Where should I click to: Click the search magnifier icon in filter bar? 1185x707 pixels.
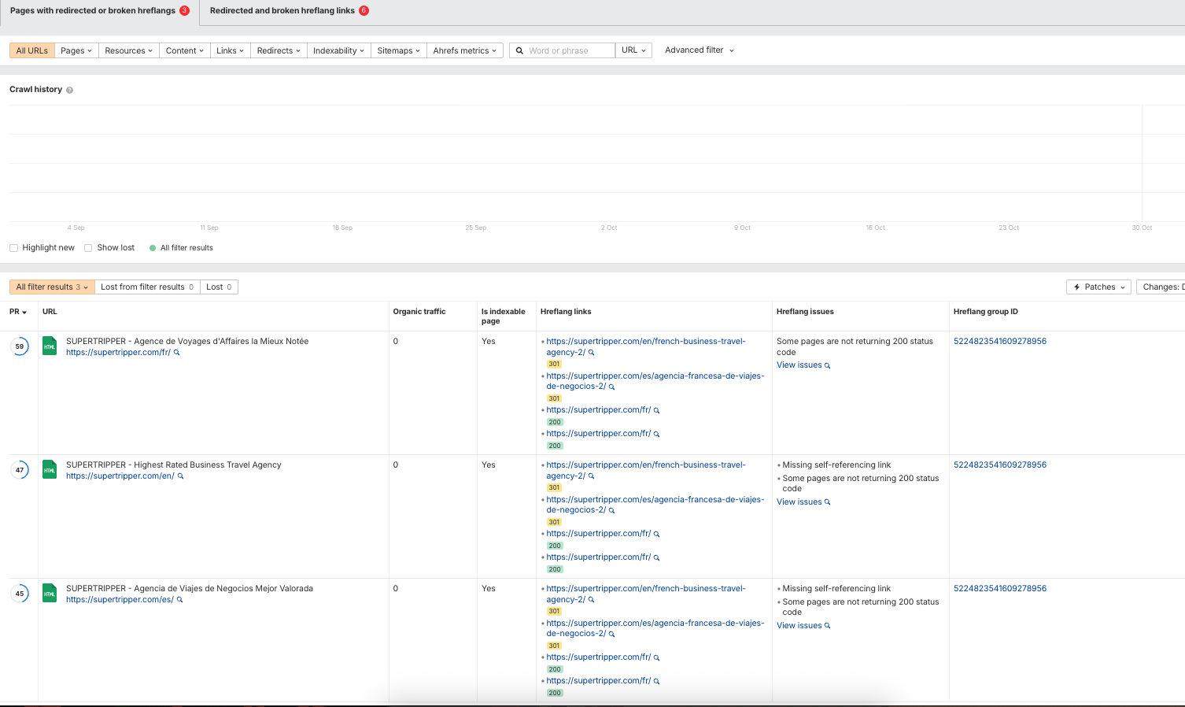click(519, 50)
